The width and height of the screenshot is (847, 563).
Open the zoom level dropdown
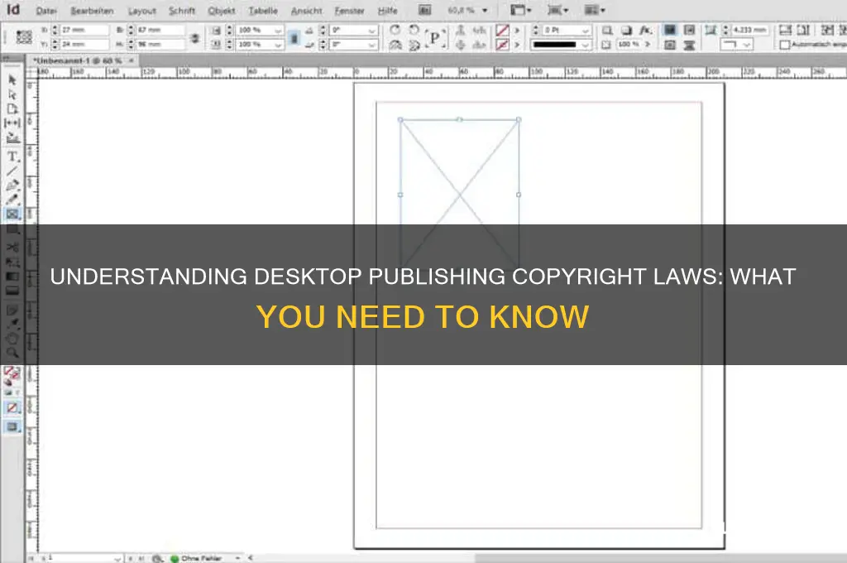click(x=485, y=10)
